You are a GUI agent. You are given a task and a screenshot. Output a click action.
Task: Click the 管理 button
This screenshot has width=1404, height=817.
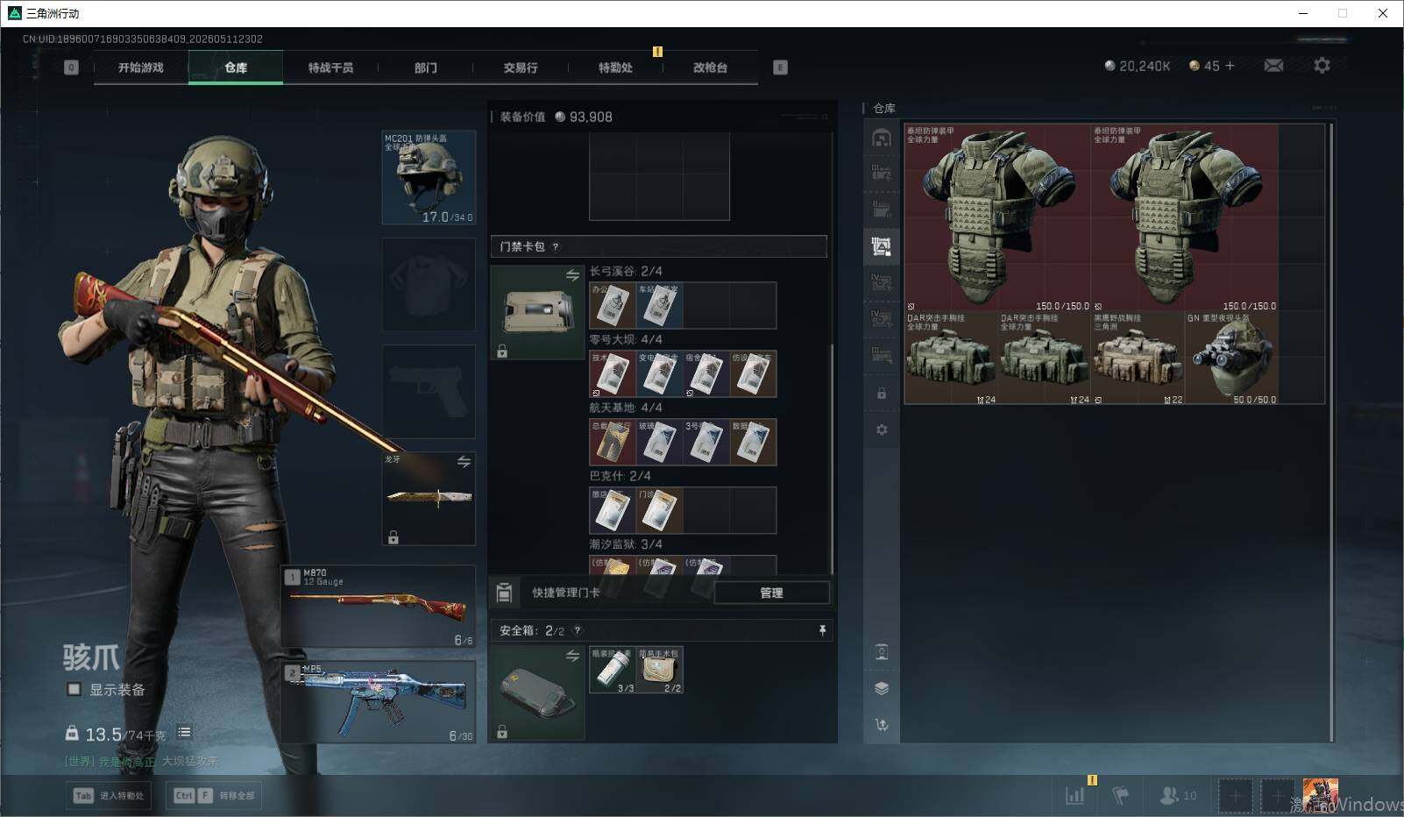point(772,593)
